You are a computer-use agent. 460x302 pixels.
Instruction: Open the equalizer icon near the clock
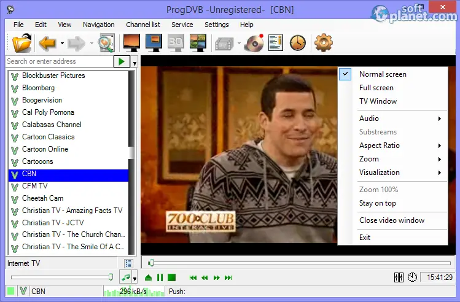pos(399,277)
